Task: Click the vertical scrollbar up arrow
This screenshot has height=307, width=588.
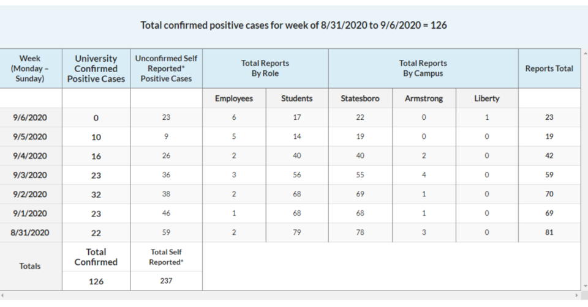Action: point(584,53)
